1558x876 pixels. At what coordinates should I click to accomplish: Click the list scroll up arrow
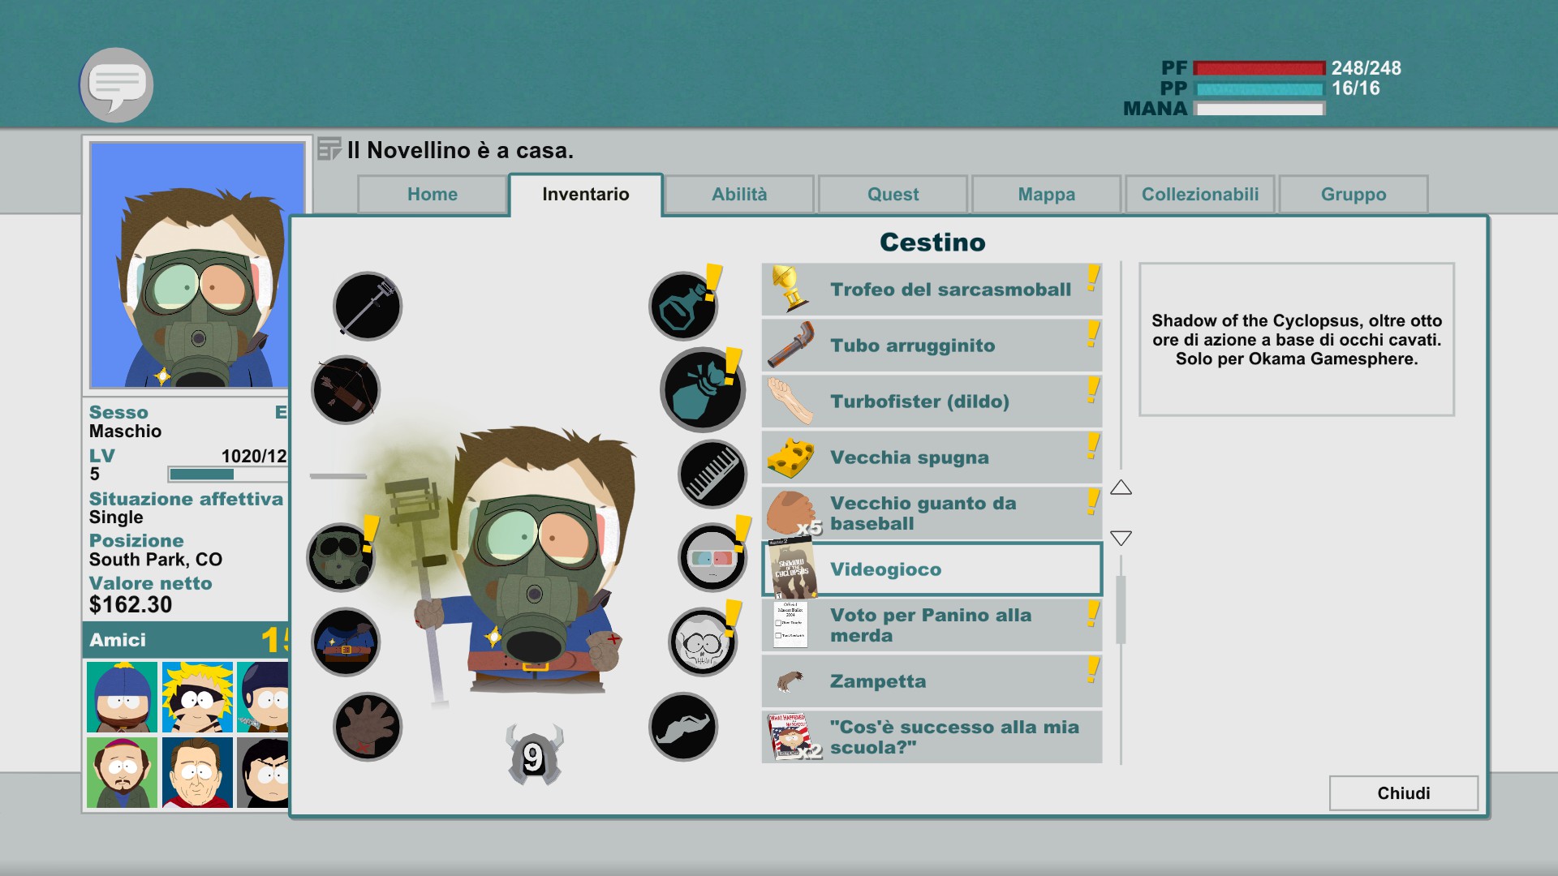tap(1121, 487)
